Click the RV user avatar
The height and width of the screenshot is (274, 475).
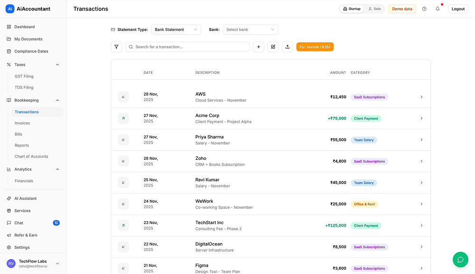pyautogui.click(x=11, y=264)
